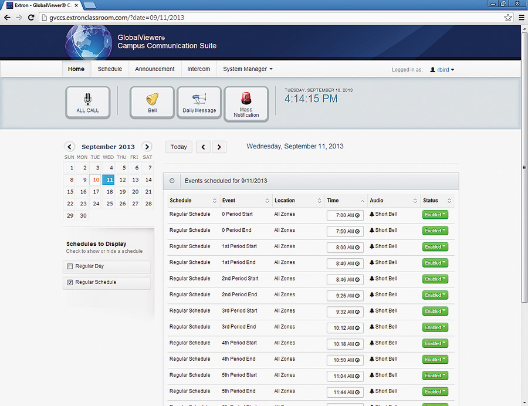Open the Announcement tab

point(154,69)
